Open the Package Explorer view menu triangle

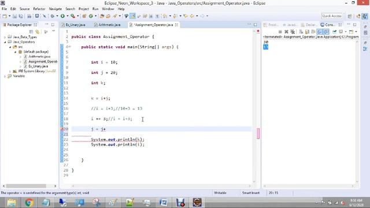pos(54,31)
